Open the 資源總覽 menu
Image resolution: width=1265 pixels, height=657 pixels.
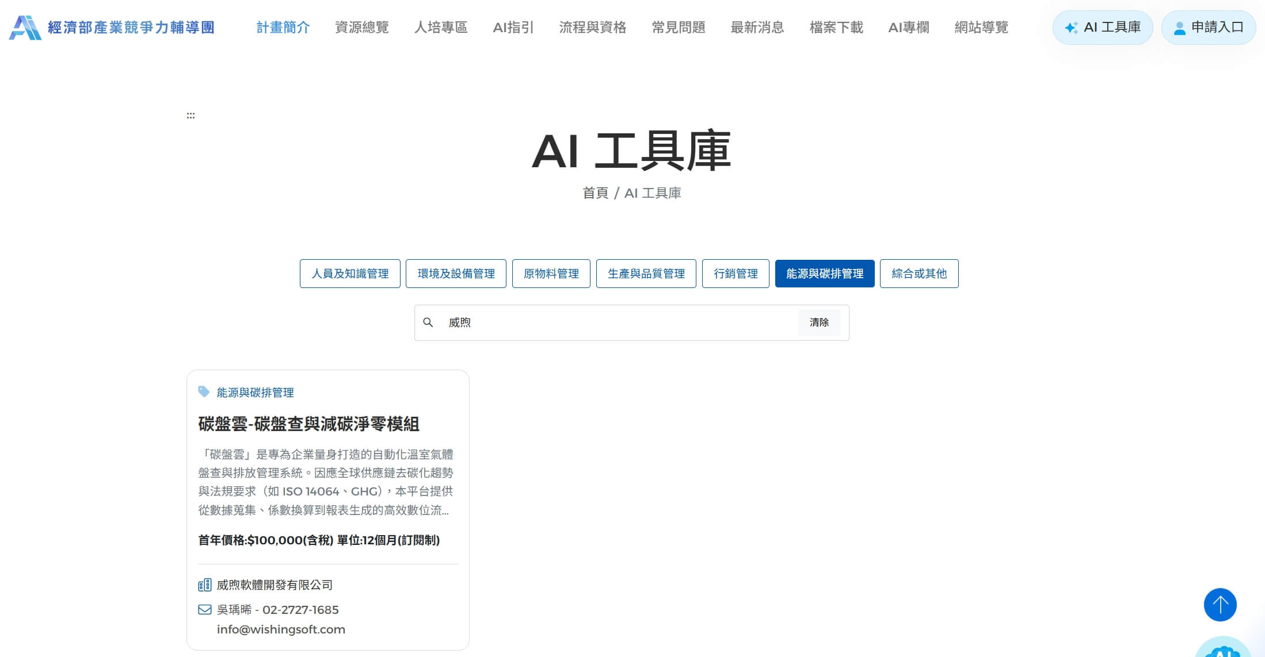(x=361, y=28)
